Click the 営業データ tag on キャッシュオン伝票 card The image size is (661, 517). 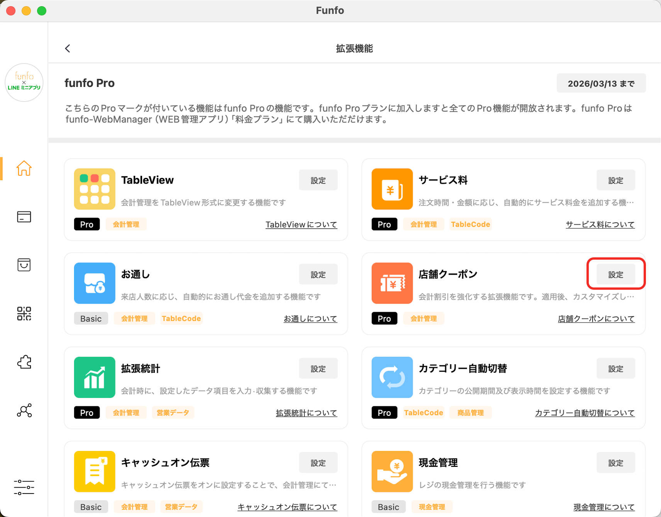tap(181, 507)
